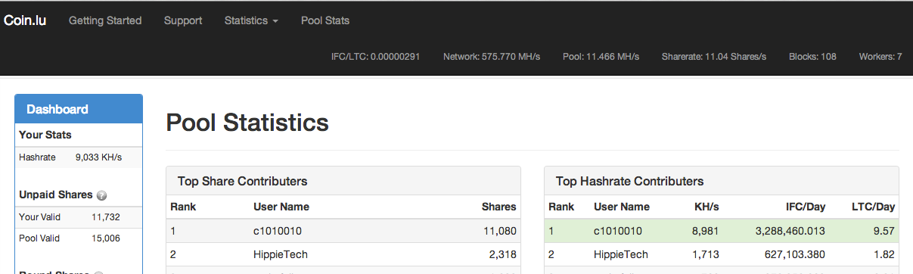913x274 pixels.
Task: Click the Blocks count in status bar
Action: click(812, 57)
